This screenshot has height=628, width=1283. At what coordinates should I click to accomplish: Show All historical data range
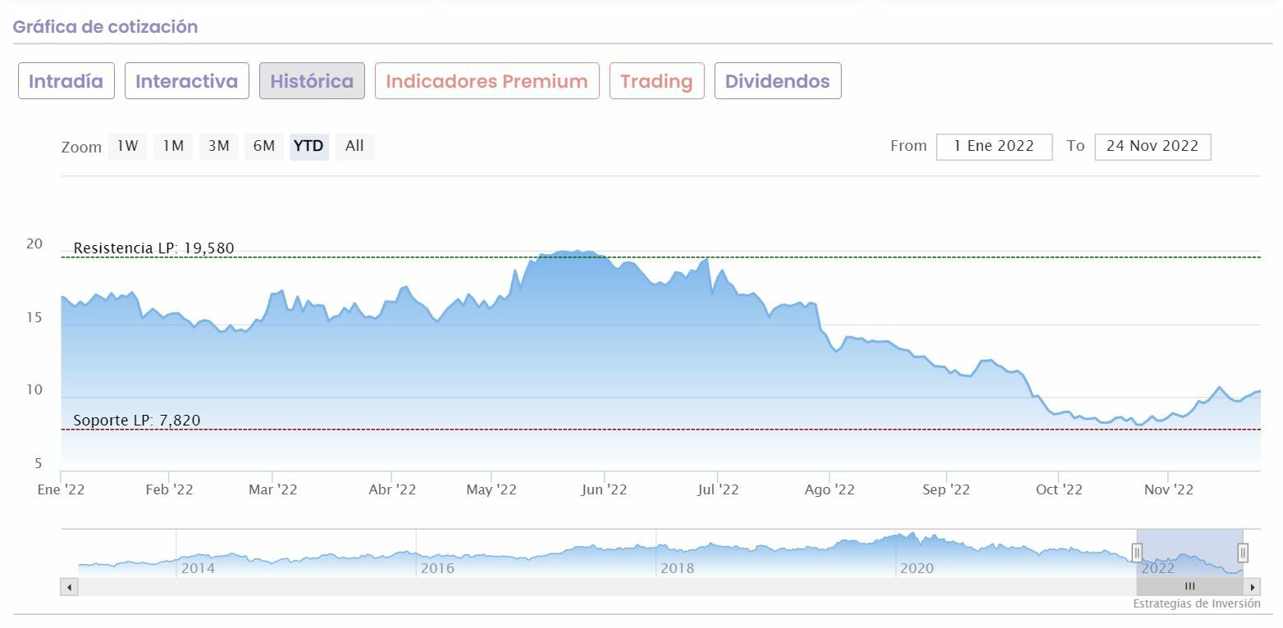pyautogui.click(x=354, y=147)
